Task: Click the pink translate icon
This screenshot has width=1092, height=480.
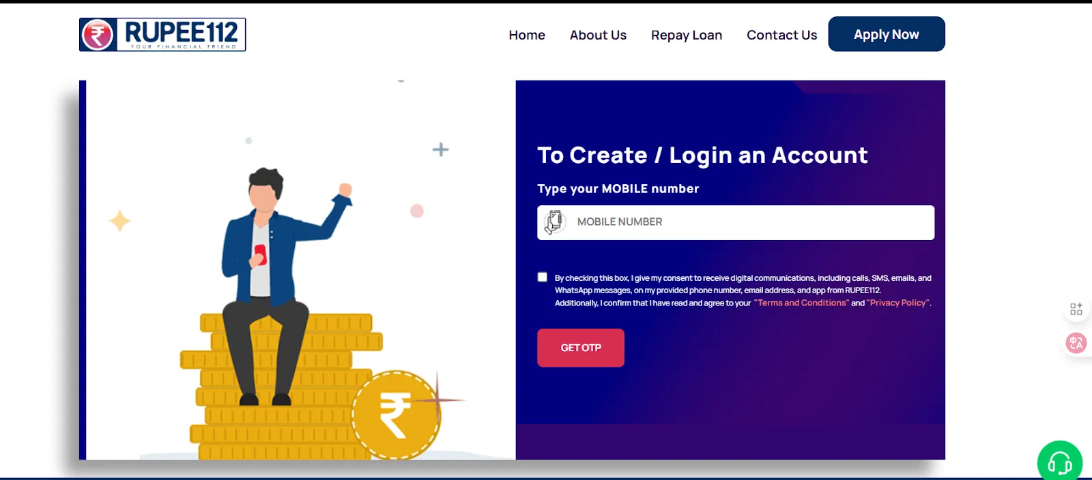Action: click(x=1076, y=343)
